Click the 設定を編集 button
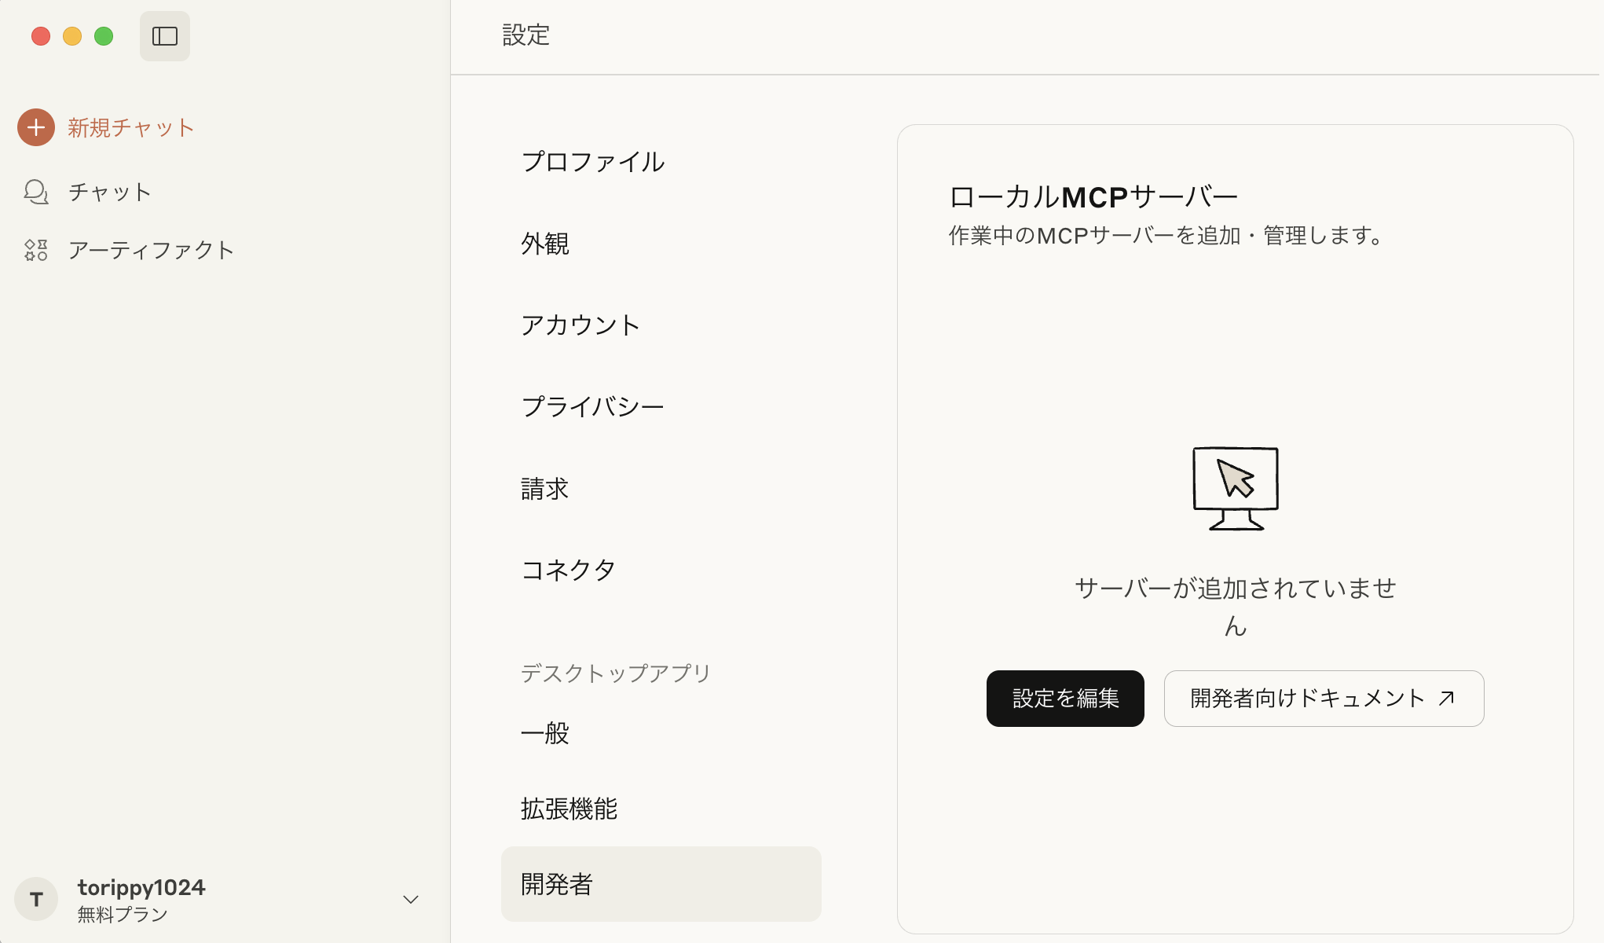The width and height of the screenshot is (1604, 943). pos(1065,698)
